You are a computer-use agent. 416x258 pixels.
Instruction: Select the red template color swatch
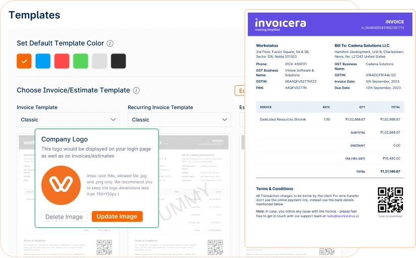62,61
